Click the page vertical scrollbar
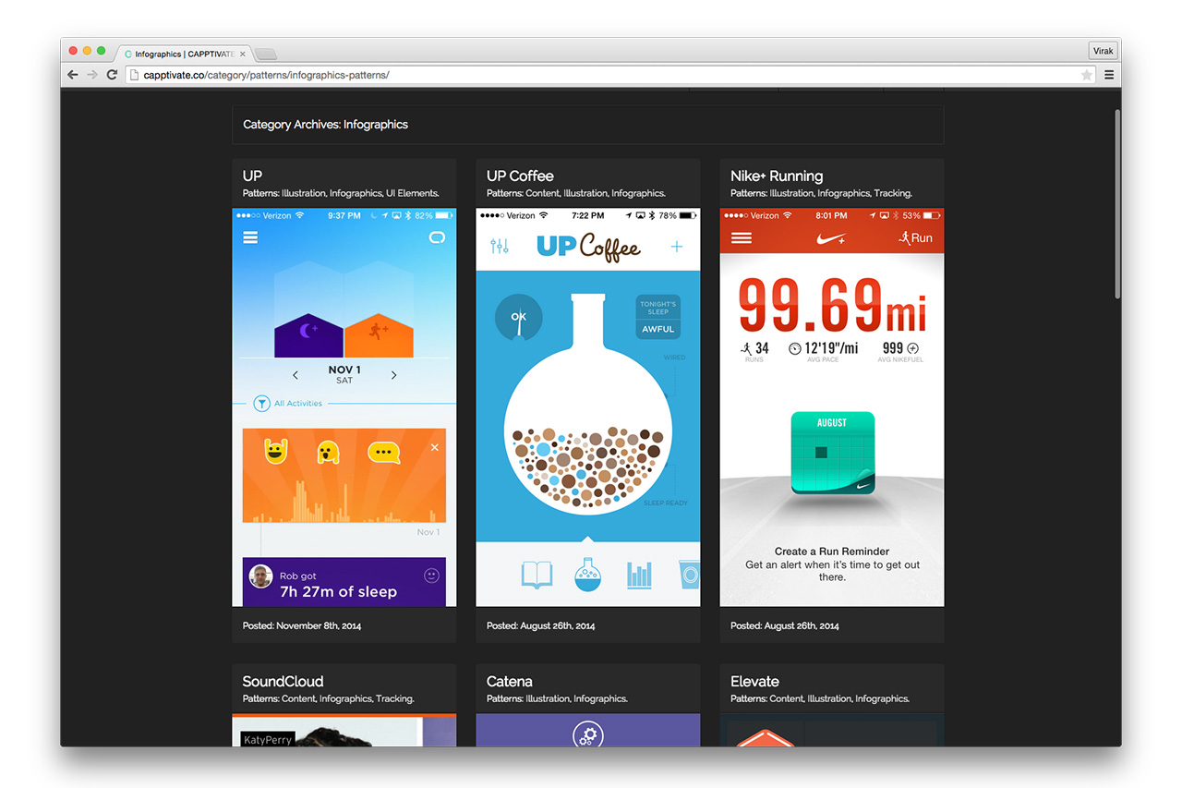This screenshot has width=1182, height=788. [x=1117, y=203]
